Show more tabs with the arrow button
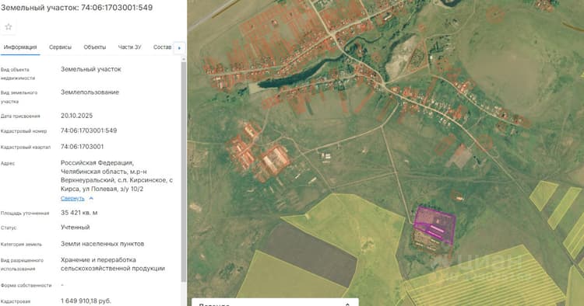584x306 pixels. 179,48
